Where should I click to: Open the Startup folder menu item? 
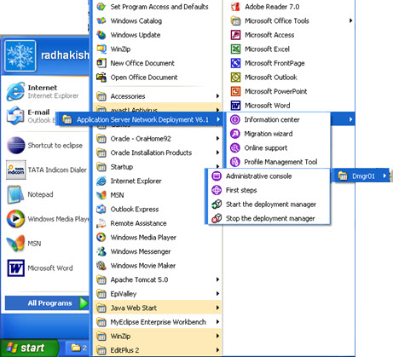click(158, 167)
